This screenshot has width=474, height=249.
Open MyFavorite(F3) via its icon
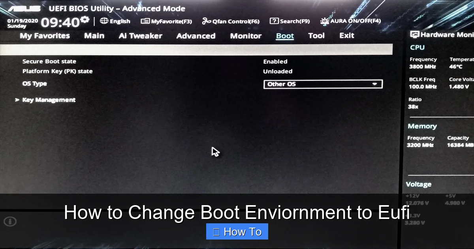(144, 21)
